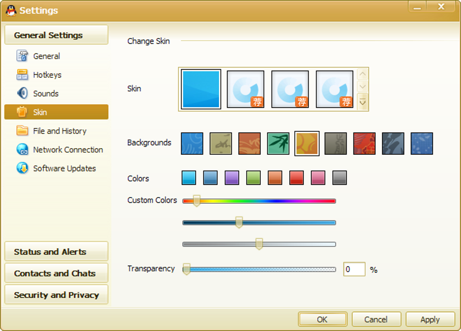
Task: Select the Hotkeys keyboard icon
Action: 22,75
